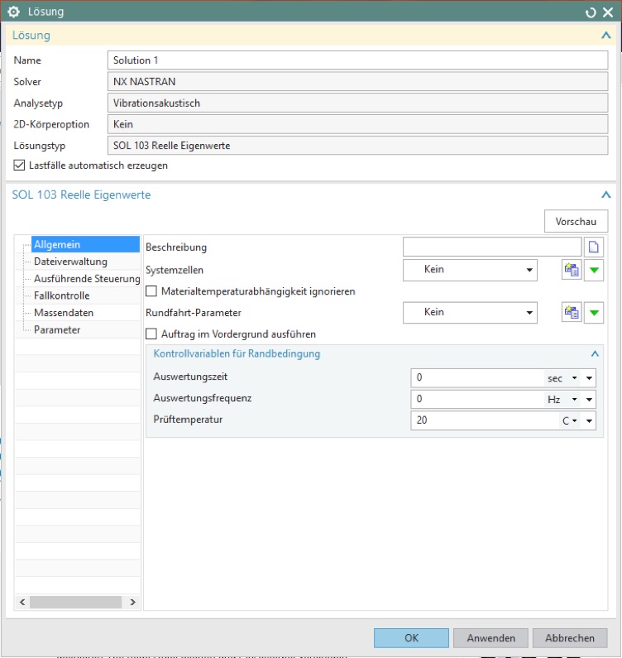622x658 pixels.
Task: Click the green arrow next to Rundfahrt-Parameter
Action: click(x=594, y=313)
